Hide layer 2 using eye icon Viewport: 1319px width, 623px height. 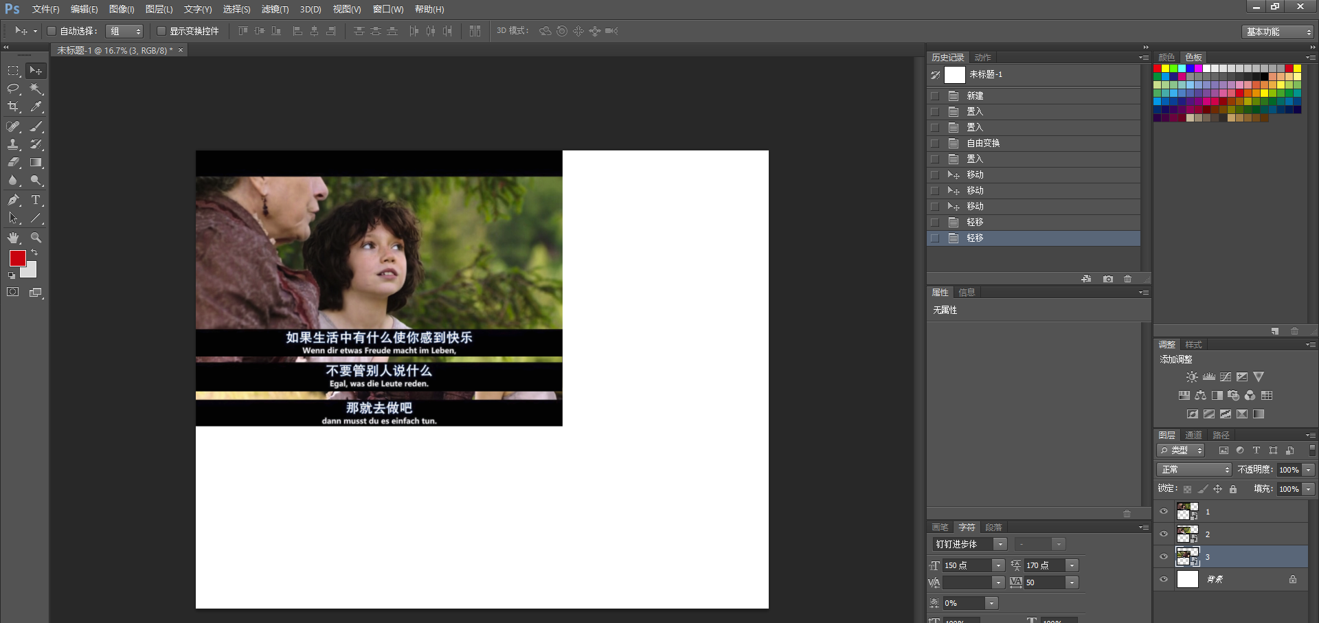(x=1164, y=534)
